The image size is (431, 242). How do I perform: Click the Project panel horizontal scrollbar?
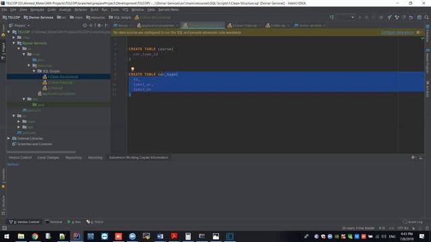(41, 152)
